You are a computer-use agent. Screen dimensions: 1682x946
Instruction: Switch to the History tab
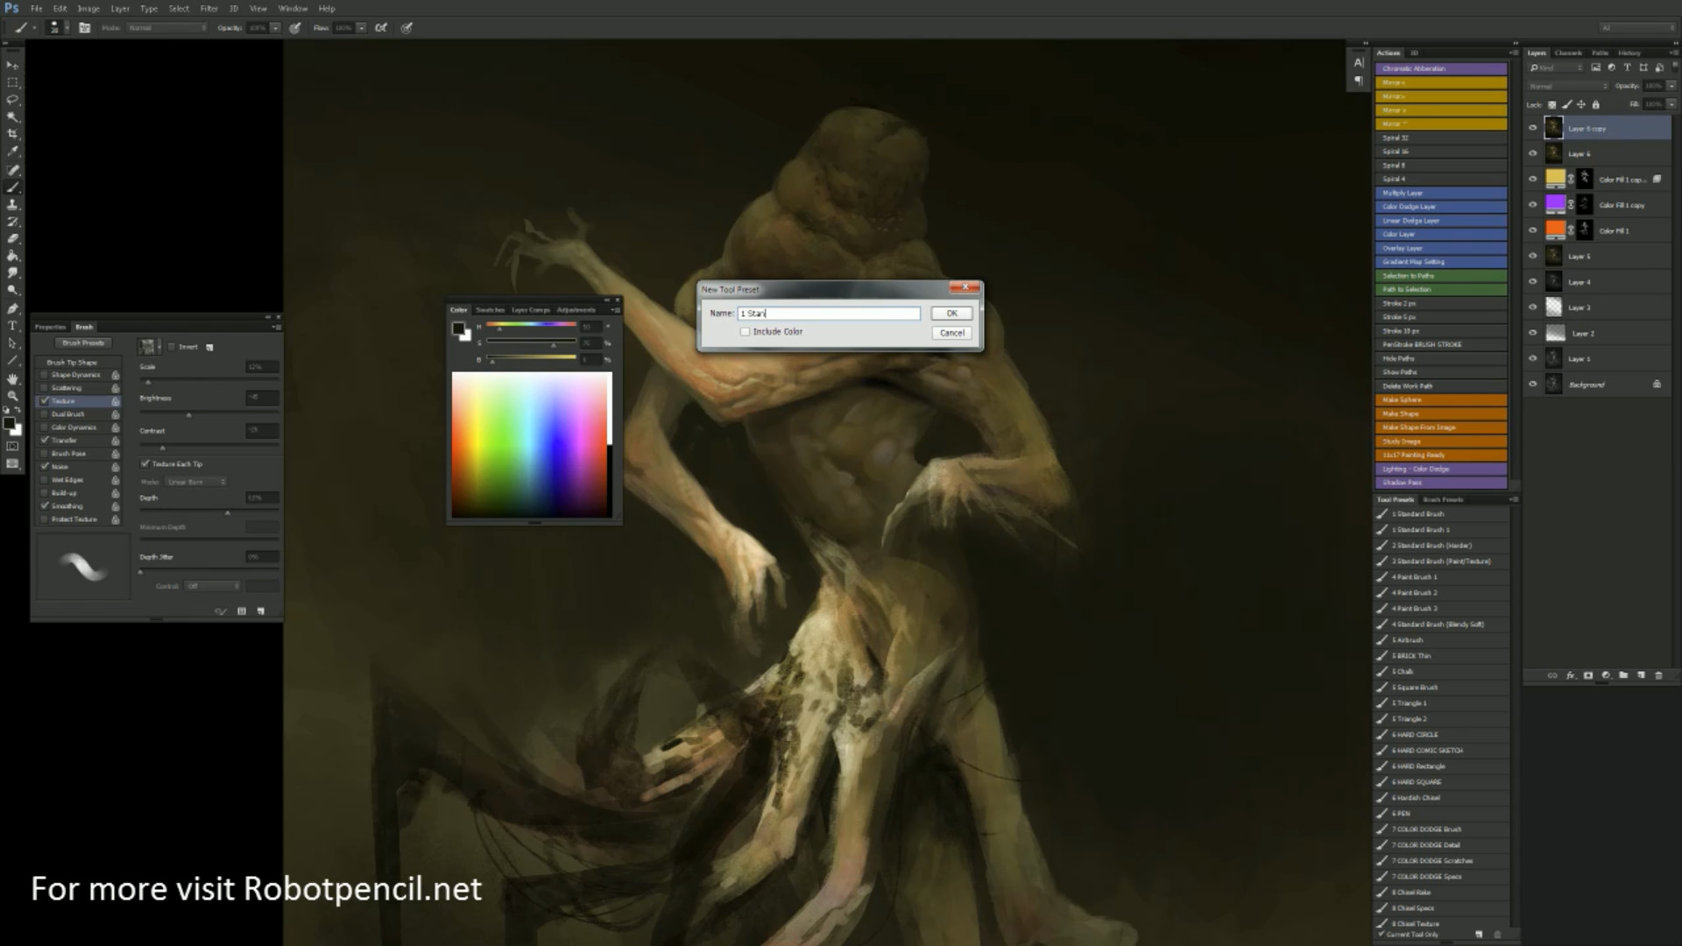coord(1629,53)
